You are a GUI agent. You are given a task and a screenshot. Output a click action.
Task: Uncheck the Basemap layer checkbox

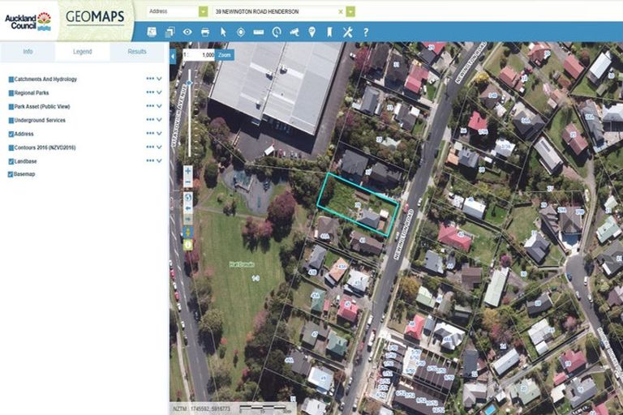click(x=11, y=174)
